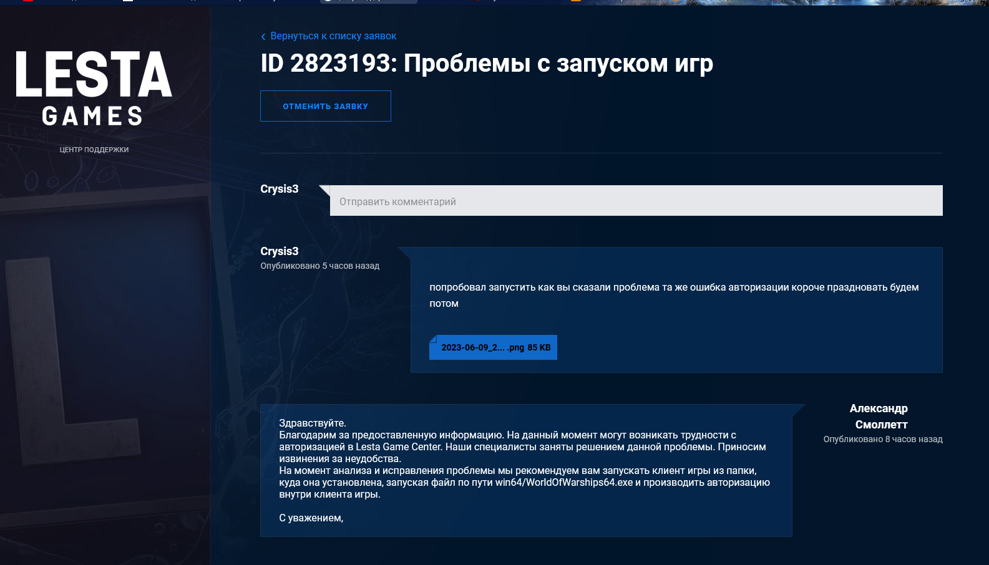Click the 'Опубликовано 8 часов назад' timestamp

(x=882, y=439)
